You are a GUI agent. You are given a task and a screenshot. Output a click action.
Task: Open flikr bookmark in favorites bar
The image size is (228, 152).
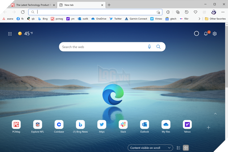pyautogui.click(x=184, y=19)
